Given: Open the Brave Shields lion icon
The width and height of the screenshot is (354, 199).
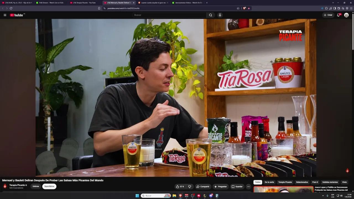Looking at the screenshot, I should coord(244,8).
